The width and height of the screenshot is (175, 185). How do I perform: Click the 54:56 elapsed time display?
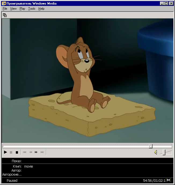click(147, 180)
